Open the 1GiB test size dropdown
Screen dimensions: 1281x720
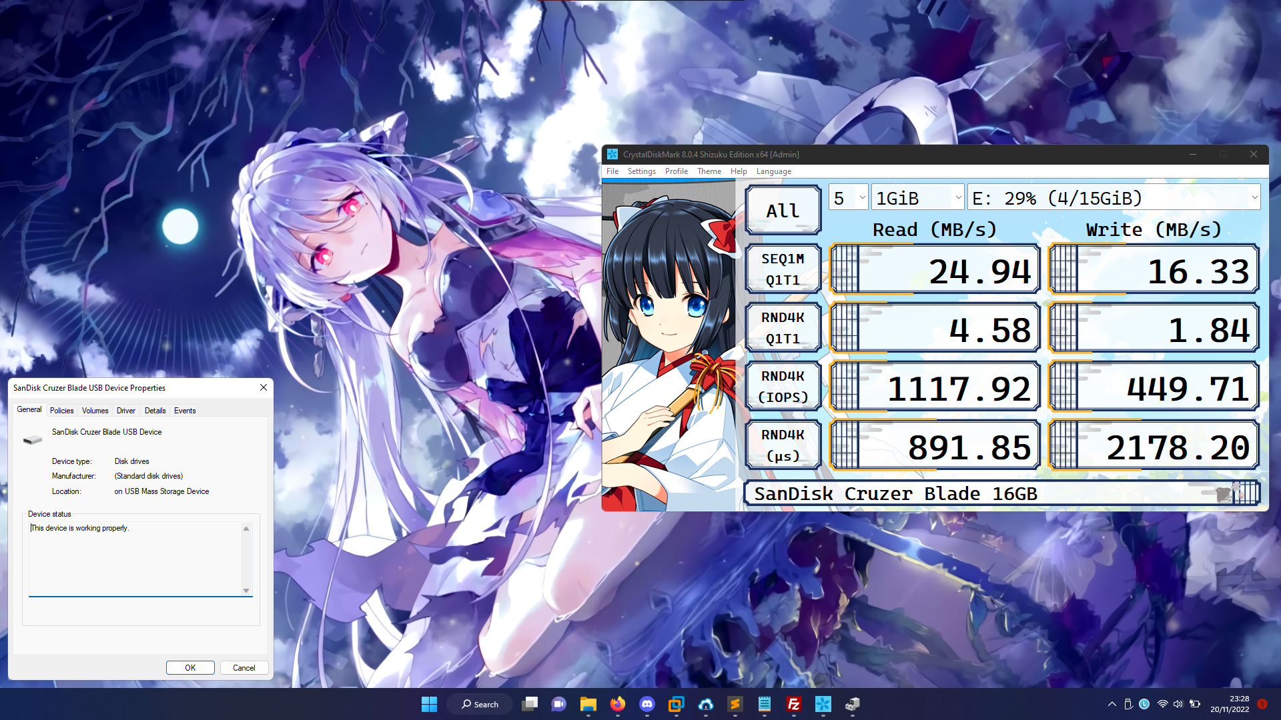tap(918, 198)
